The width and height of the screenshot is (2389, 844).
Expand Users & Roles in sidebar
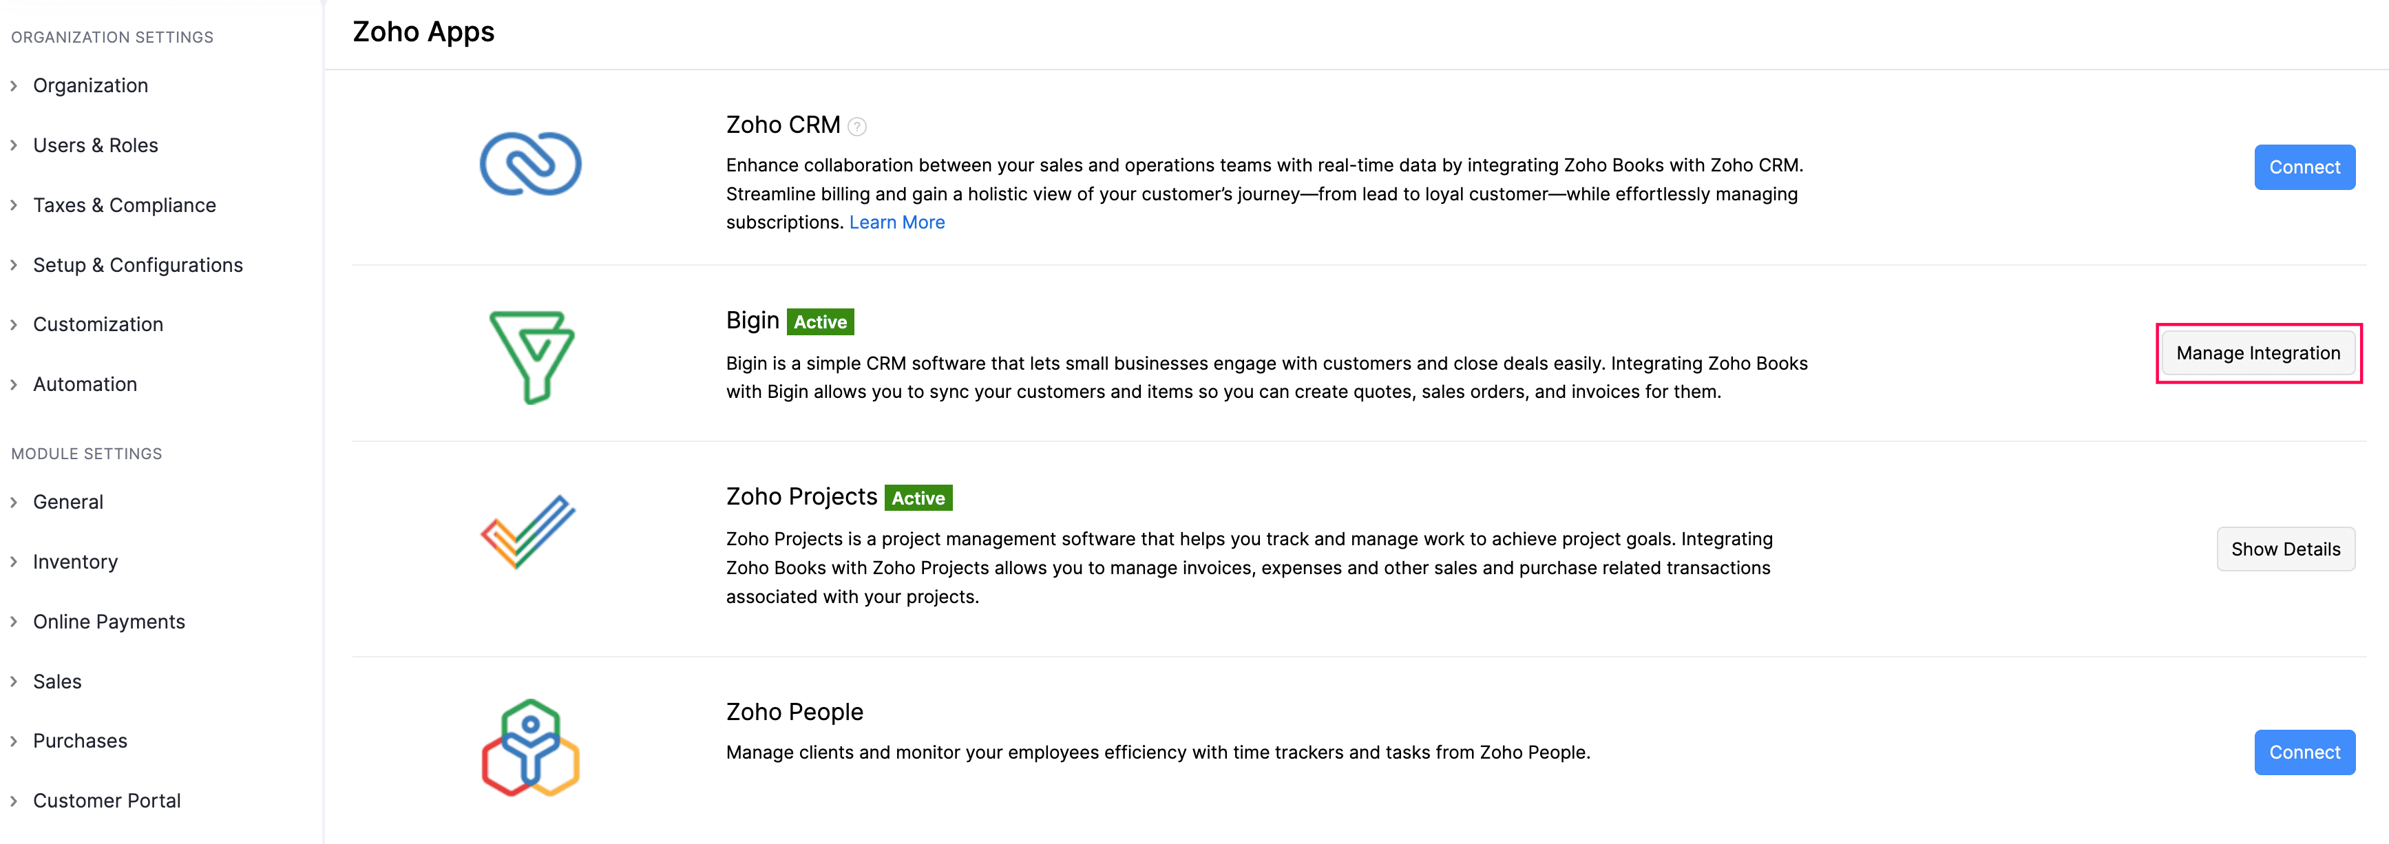tap(94, 146)
